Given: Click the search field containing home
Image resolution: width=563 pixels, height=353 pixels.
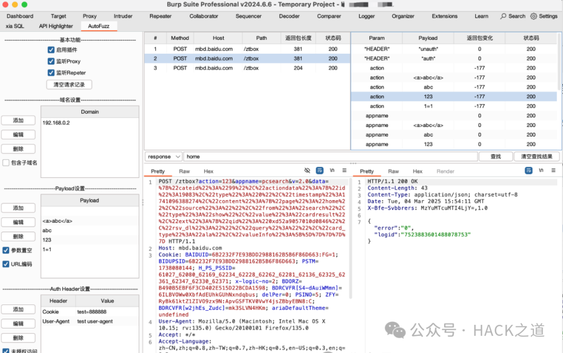Looking at the screenshot, I should (331, 156).
